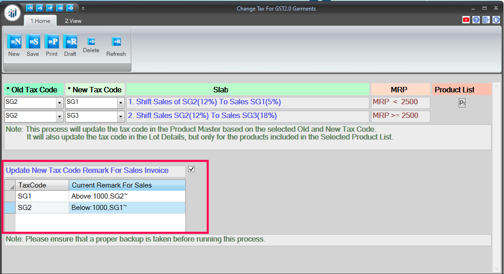Expand the quick access toolbar customize arrow
Screen dimensions: 504x274
coord(83,8)
